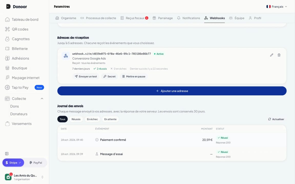Click the Réussi badge for Paiement confirmé

223,138
